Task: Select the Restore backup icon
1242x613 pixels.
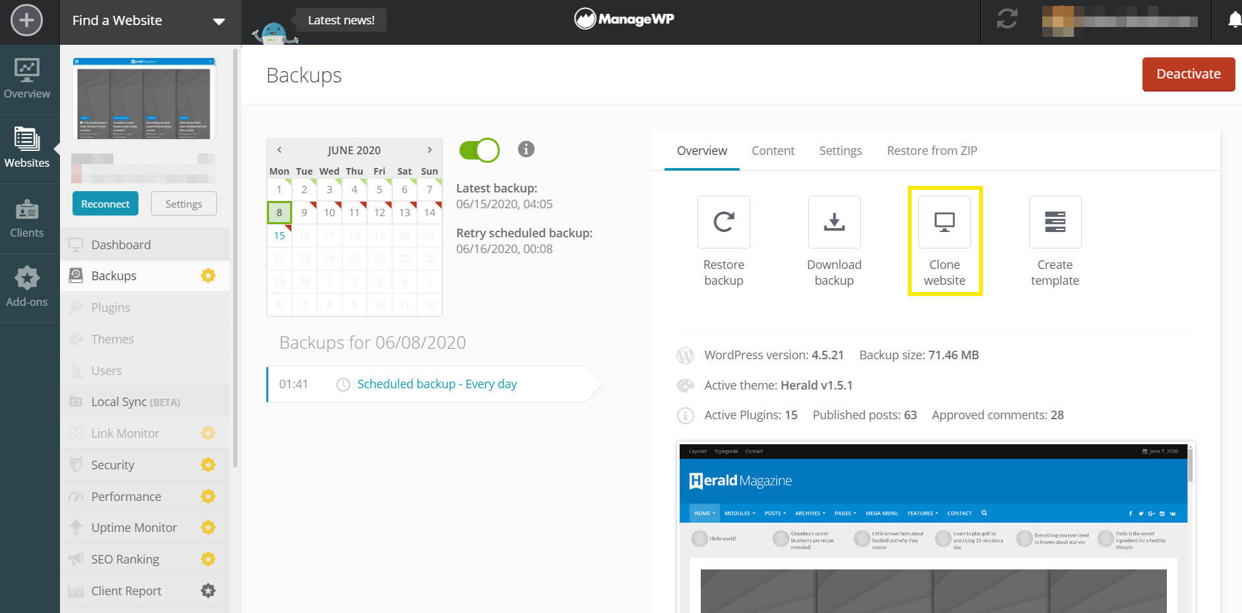Action: (723, 222)
